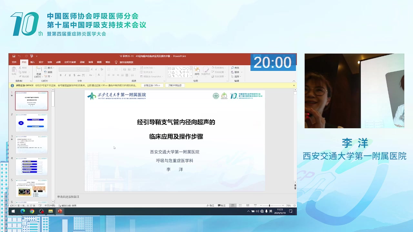413x232 pixels.
Task: Open Shape Fill dropdown
Action: tap(218, 68)
